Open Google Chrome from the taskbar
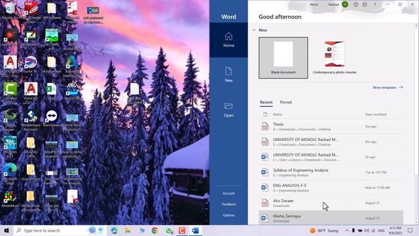Image resolution: width=419 pixels, height=236 pixels. (x=155, y=230)
